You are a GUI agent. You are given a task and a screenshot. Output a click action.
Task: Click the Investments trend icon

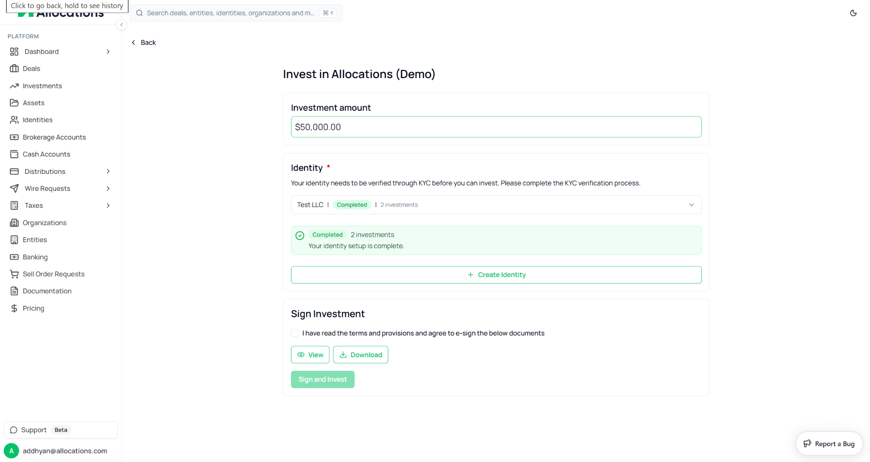pos(14,86)
